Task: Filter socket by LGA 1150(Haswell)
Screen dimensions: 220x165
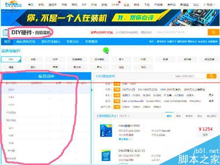Action: (x=133, y=101)
